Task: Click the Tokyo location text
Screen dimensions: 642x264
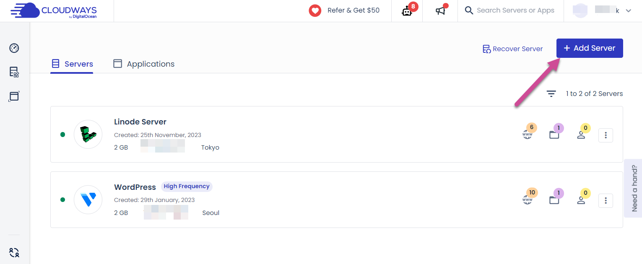Action: [210, 148]
